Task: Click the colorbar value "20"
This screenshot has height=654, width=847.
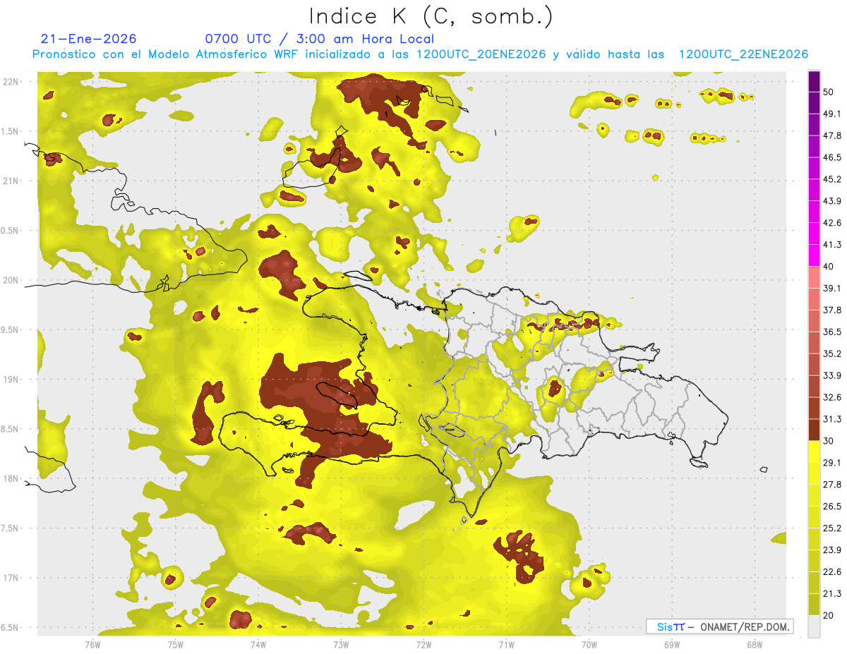Action: (x=830, y=616)
